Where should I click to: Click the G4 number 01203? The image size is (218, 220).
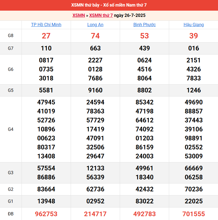[145, 138]
